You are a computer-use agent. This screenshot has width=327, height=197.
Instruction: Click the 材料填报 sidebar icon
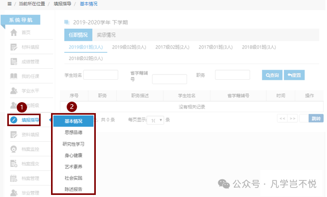14,47
